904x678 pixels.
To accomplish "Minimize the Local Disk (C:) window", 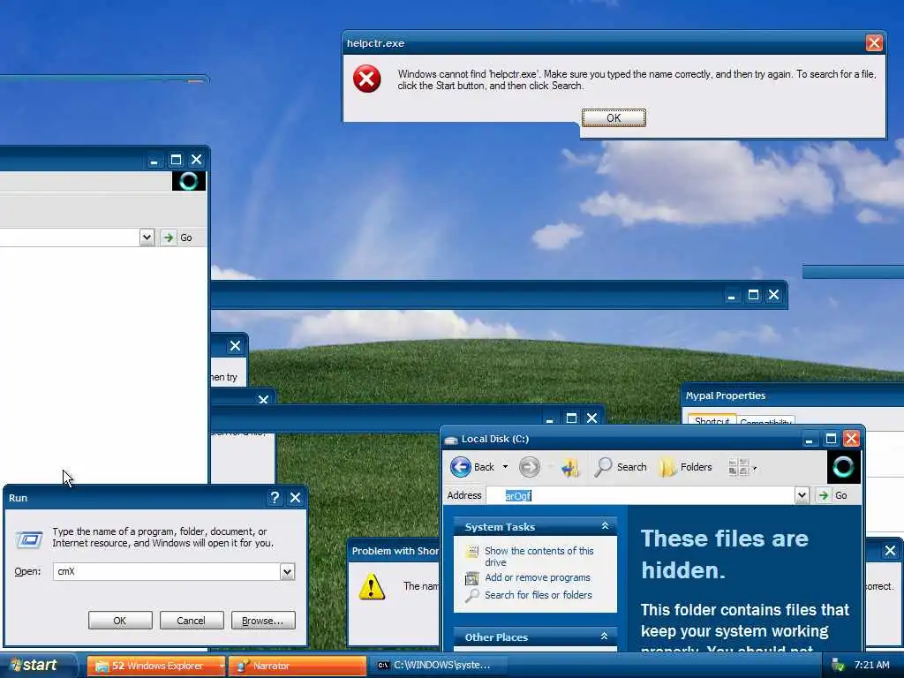I will [x=810, y=439].
